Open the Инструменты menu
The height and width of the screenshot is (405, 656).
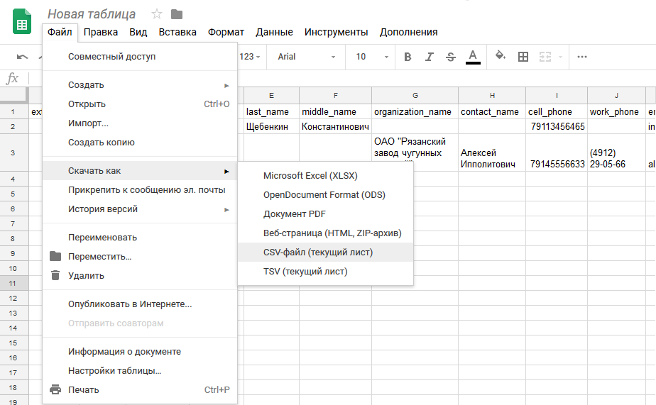click(x=336, y=32)
